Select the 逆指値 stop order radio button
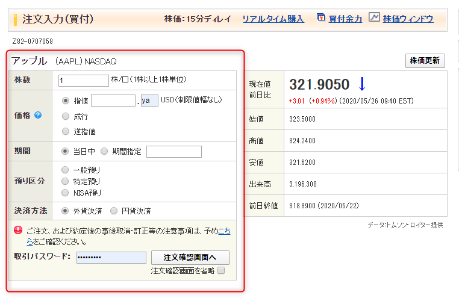The height and width of the screenshot is (304, 459). (x=66, y=131)
